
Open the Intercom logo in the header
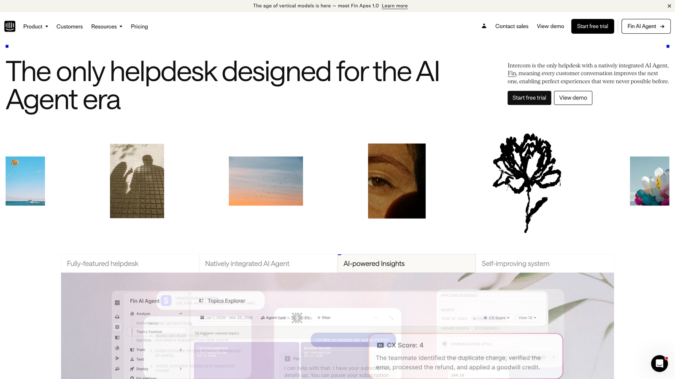pyautogui.click(x=10, y=26)
